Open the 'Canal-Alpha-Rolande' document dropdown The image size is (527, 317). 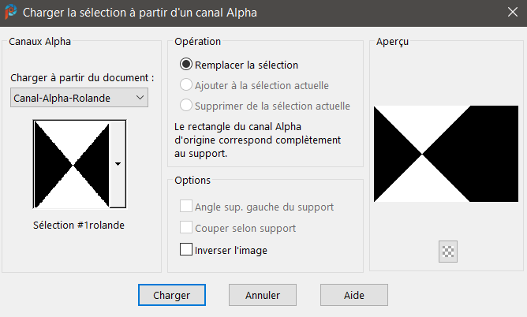[x=79, y=98]
